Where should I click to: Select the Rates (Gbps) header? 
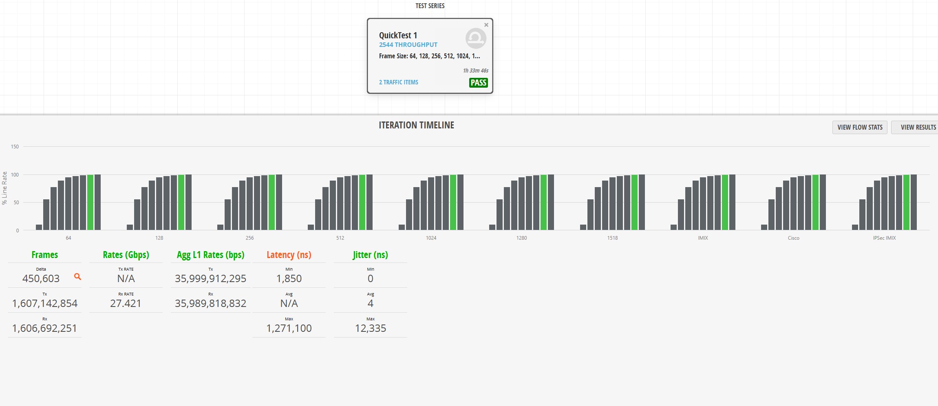[126, 255]
